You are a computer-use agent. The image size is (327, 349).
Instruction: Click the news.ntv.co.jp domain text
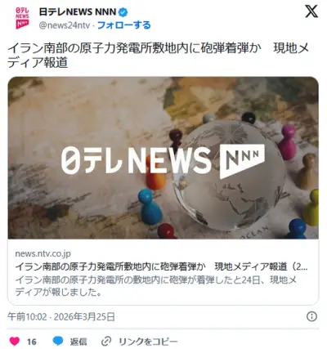coord(43,253)
